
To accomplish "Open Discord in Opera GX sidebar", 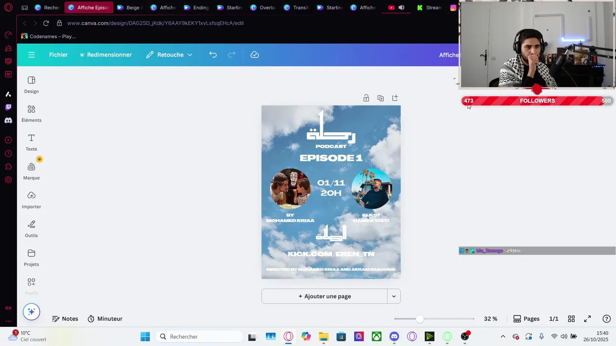I will coord(8,121).
